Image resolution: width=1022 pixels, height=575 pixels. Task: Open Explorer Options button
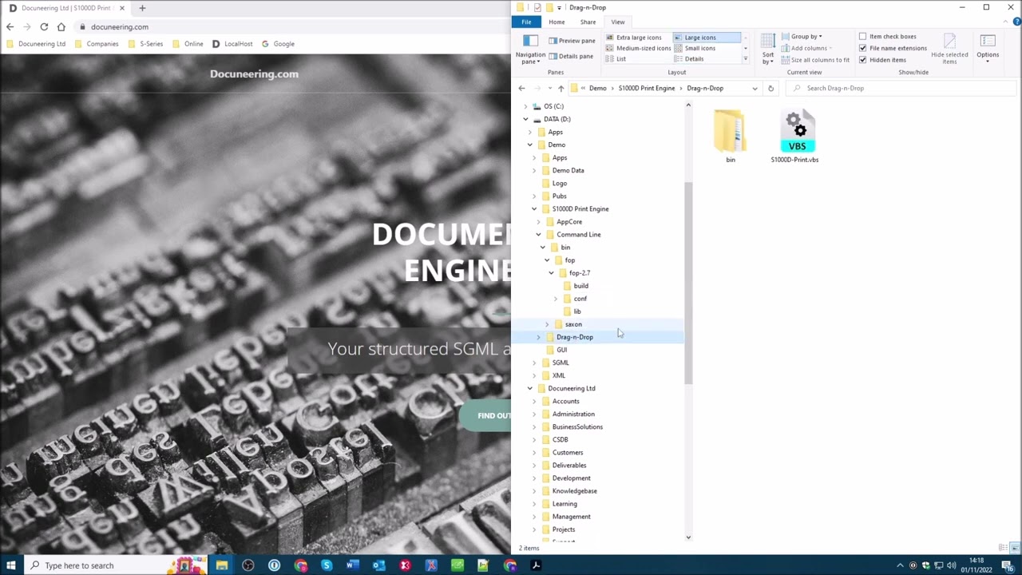click(988, 49)
